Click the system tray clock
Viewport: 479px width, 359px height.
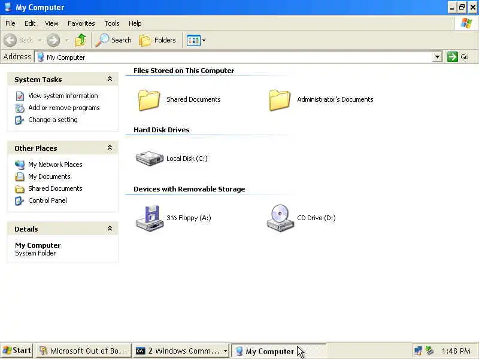[456, 351]
